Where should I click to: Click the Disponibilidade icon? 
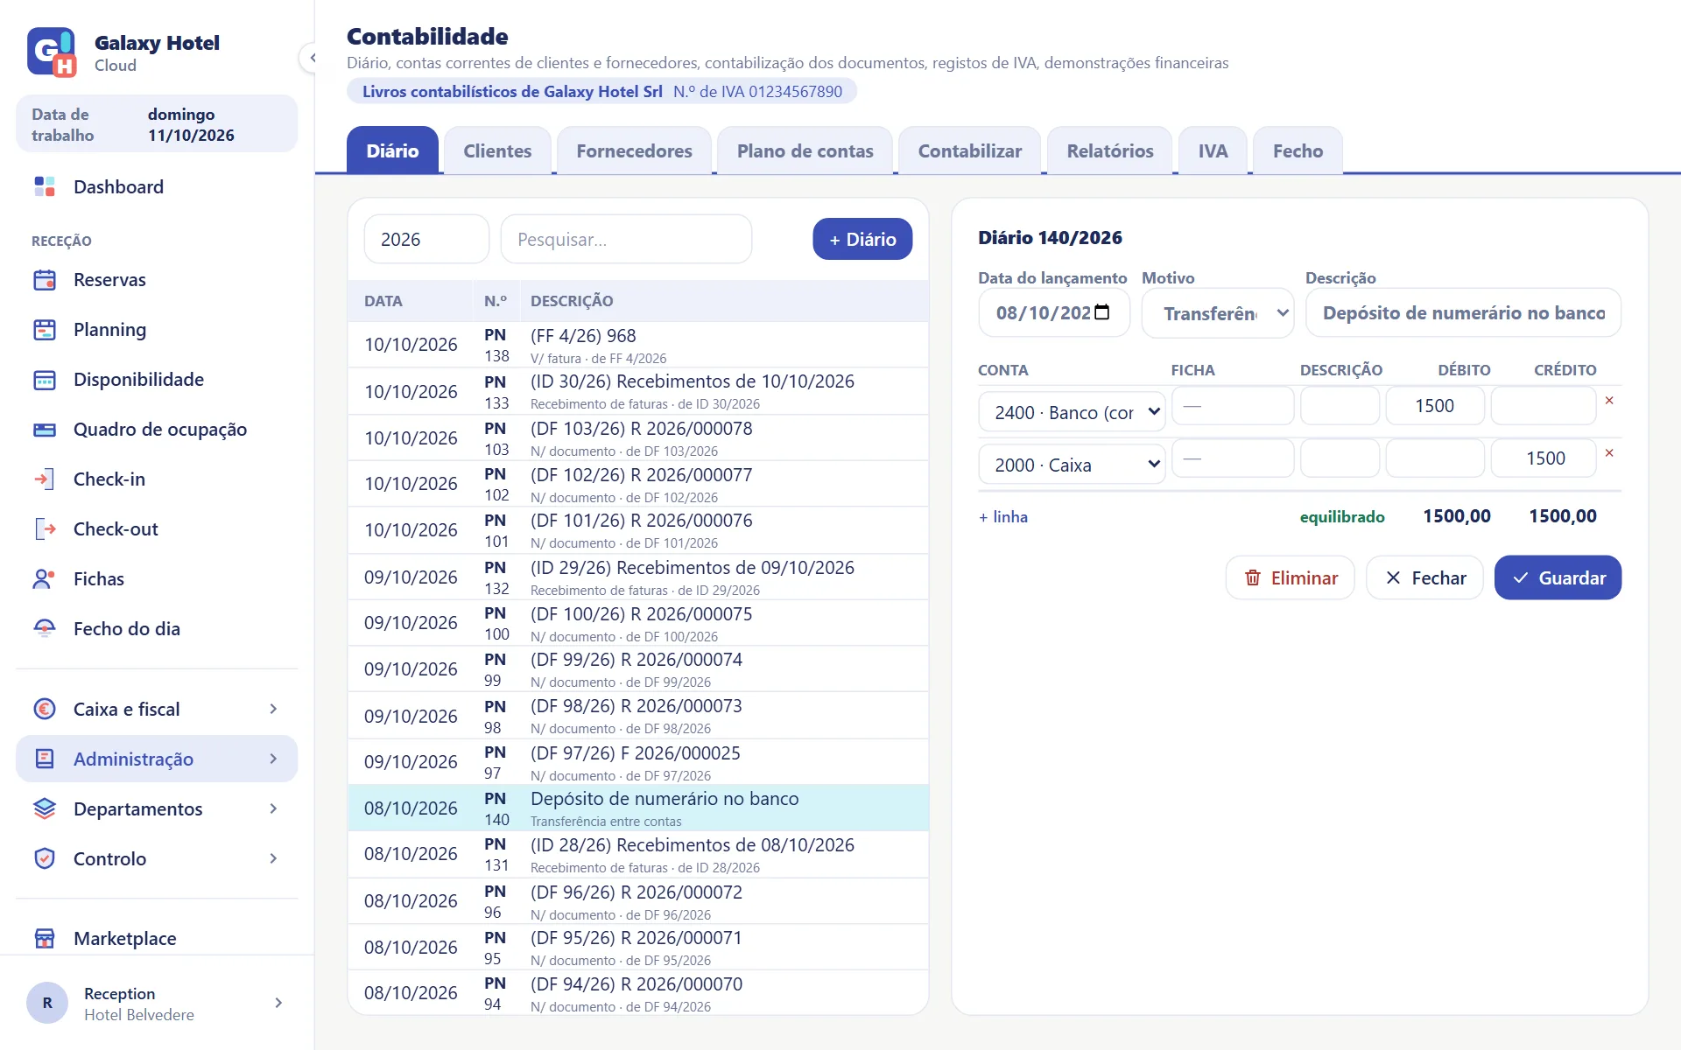coord(45,380)
